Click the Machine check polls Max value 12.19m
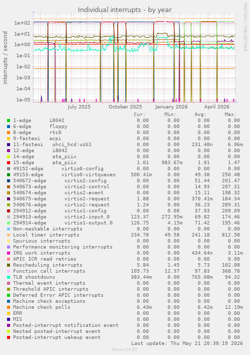This screenshot has width=250, height=355. (234, 307)
